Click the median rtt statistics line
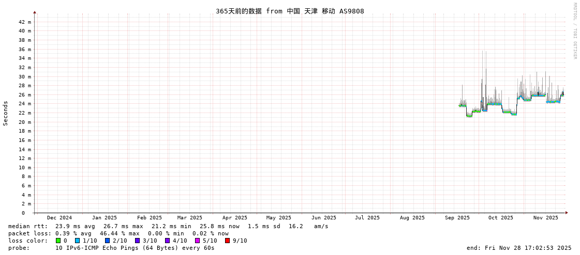This screenshot has height=255, width=580. tap(168, 226)
